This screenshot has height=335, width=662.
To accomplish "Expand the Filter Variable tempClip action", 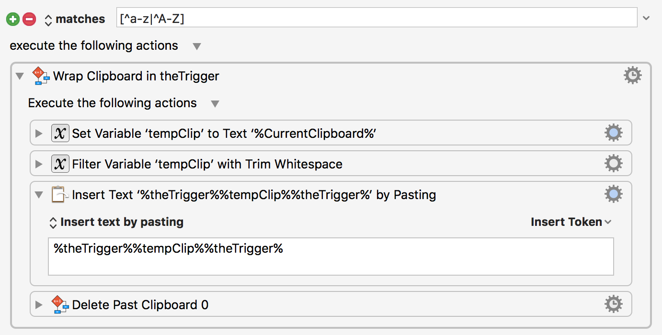I will point(39,164).
